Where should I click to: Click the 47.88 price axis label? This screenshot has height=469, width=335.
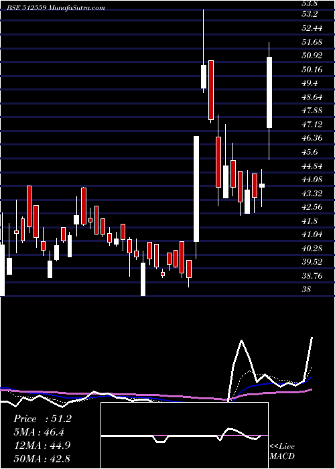click(x=312, y=111)
